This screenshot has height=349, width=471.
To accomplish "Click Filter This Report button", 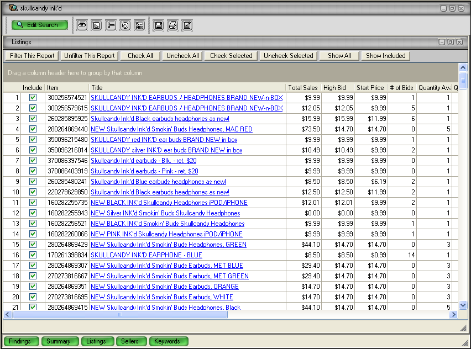I will (x=32, y=56).
